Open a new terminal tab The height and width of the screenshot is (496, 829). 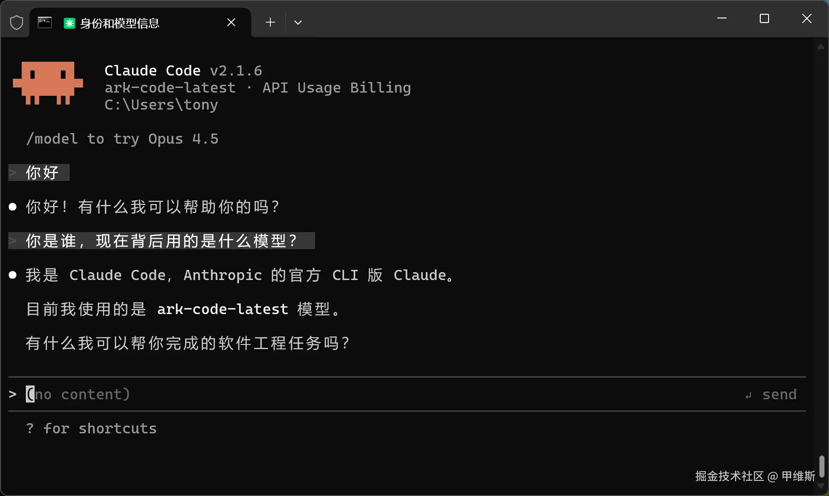click(270, 23)
